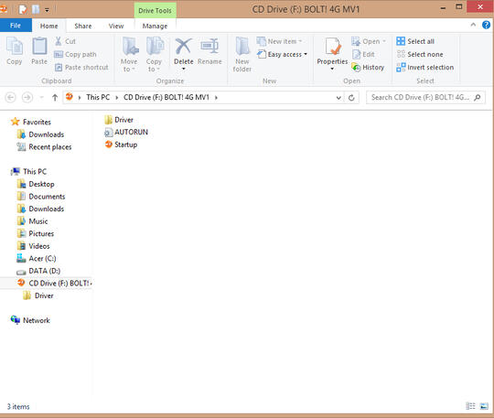
Task: Open the DATA (D:) drive
Action: tap(38, 271)
